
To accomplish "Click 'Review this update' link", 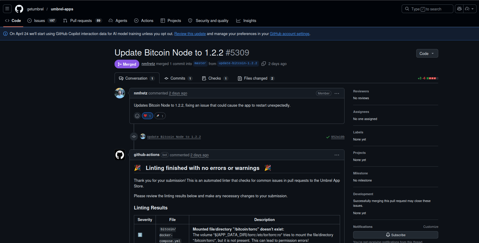I will click(x=190, y=34).
